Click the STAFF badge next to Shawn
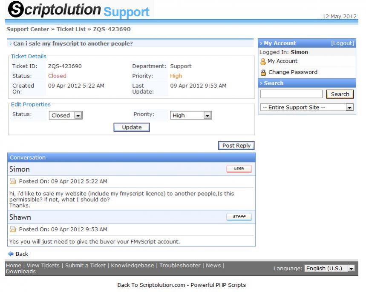366x292 pixels. 239,216
